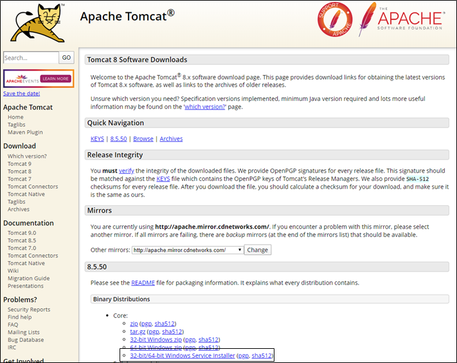The height and width of the screenshot is (363, 457).
Task: Open Taglibs under Download section
Action: pos(16,201)
